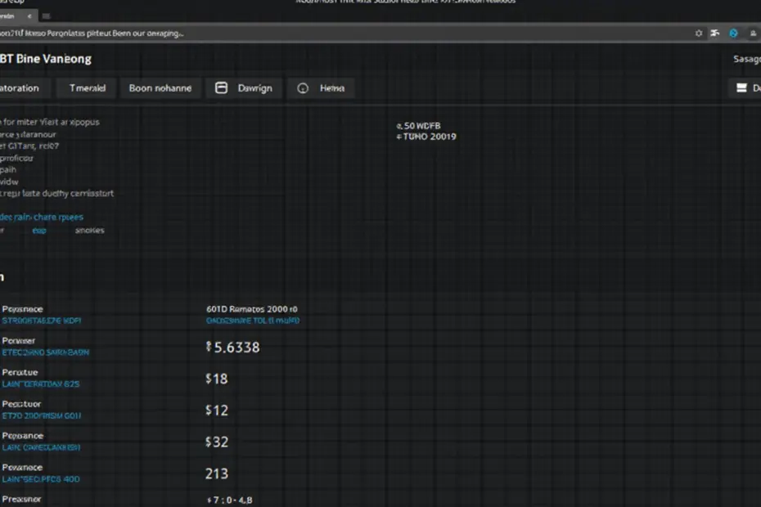Select the 'Tmerald' tab
Image resolution: width=761 pixels, height=507 pixels.
[x=87, y=87]
